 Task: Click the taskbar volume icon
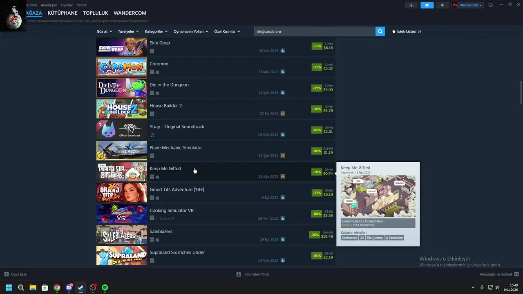[497, 287]
